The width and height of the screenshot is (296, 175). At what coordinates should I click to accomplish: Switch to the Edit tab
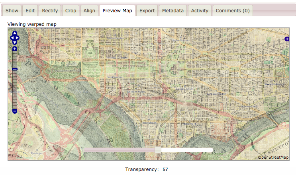(x=30, y=10)
